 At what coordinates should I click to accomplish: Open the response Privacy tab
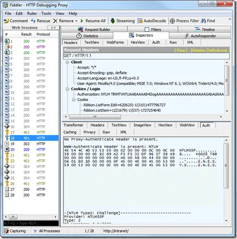[x=89, y=132]
